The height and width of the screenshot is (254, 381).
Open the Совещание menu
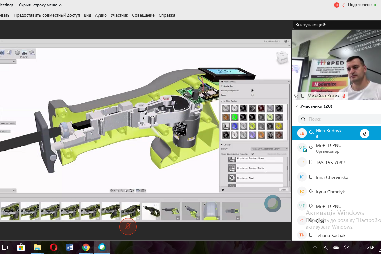(x=143, y=15)
